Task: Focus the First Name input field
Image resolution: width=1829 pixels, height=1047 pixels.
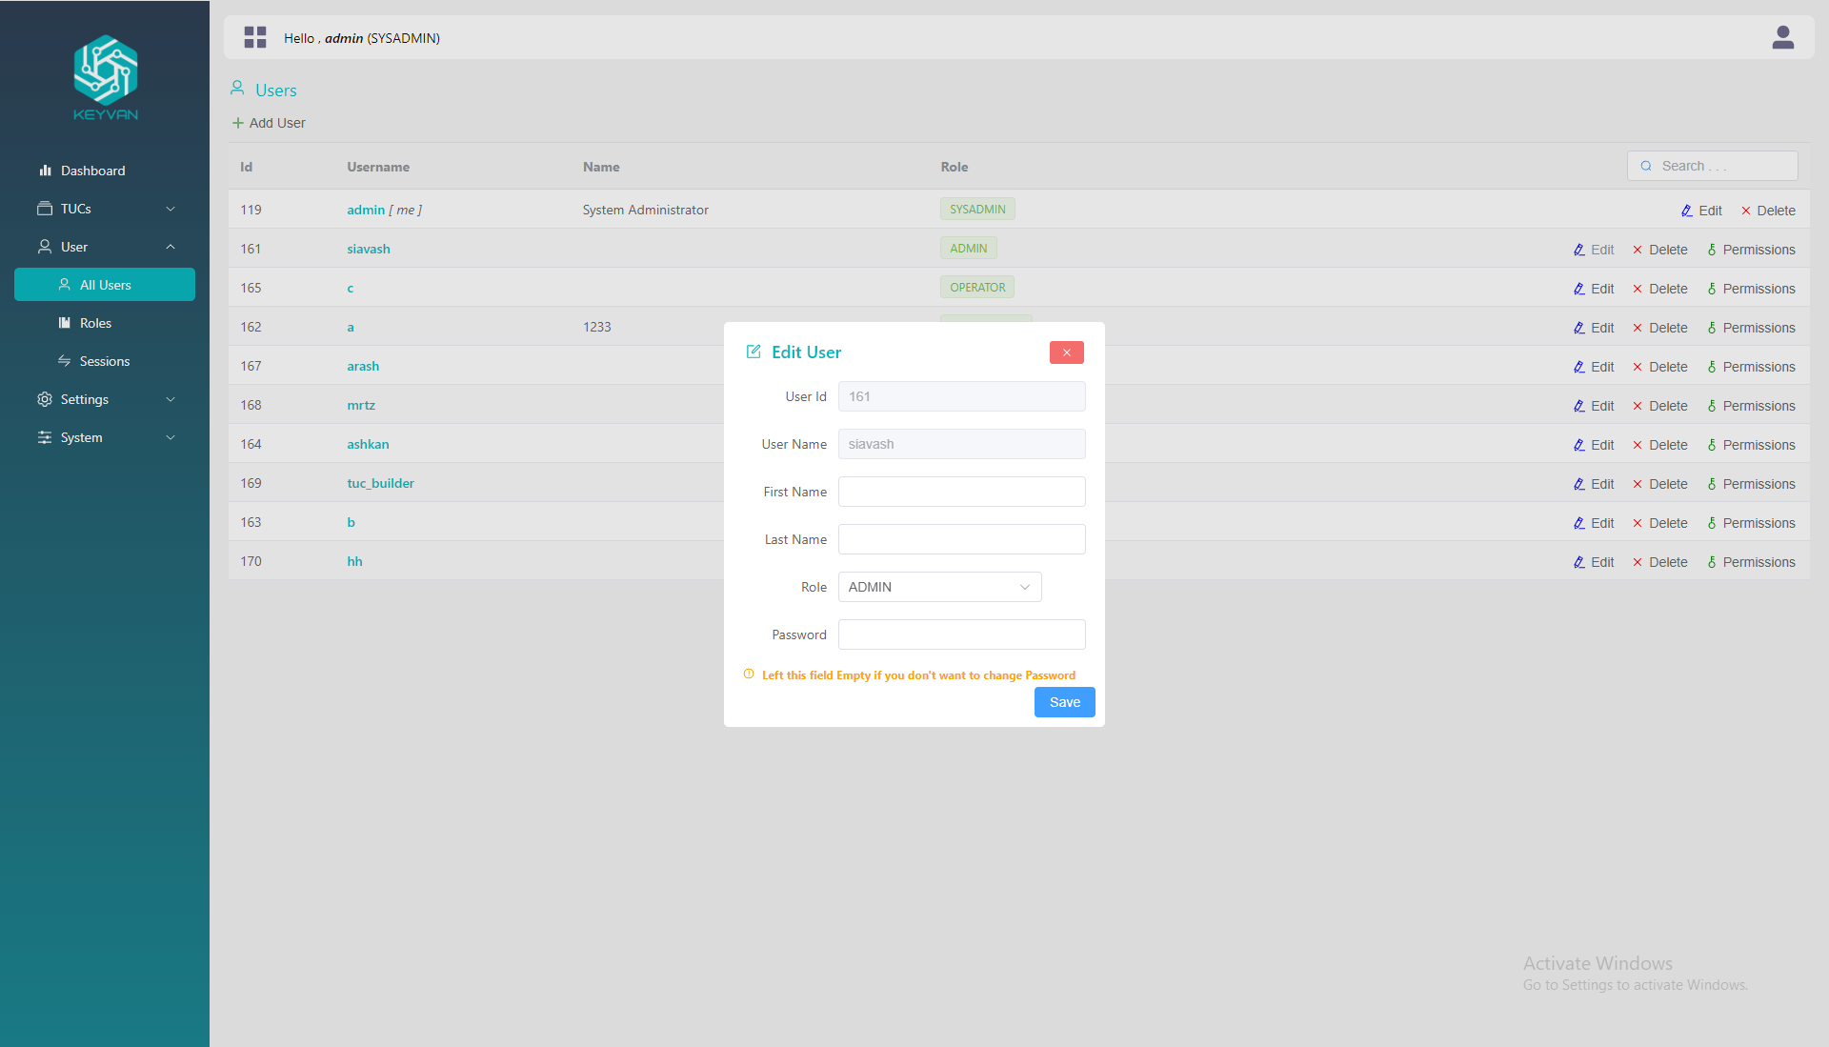Action: coord(961,492)
